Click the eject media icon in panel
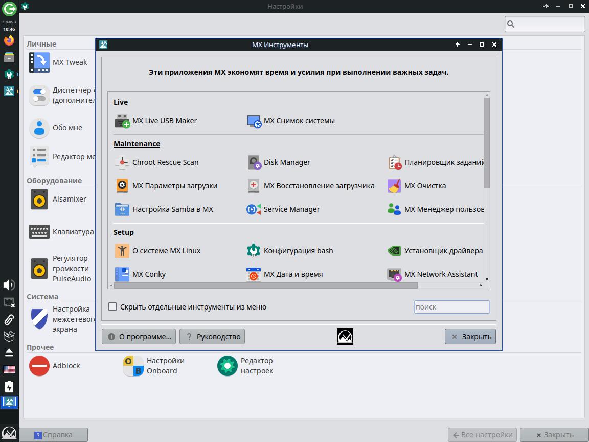The image size is (589, 442). click(x=9, y=352)
